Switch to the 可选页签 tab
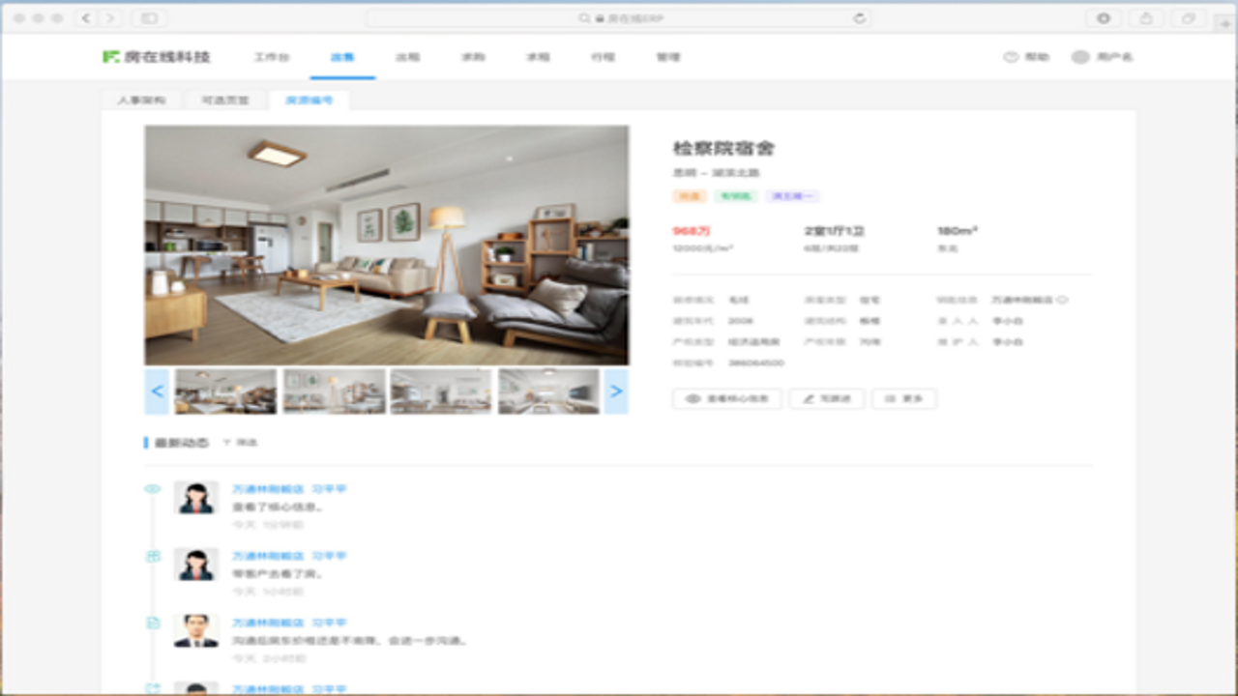1238x696 pixels. pos(225,100)
